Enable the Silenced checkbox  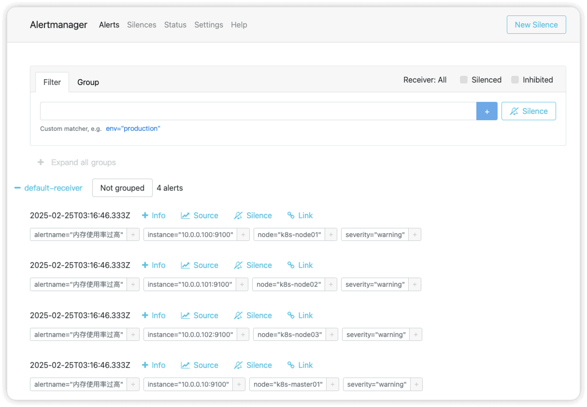tap(464, 80)
